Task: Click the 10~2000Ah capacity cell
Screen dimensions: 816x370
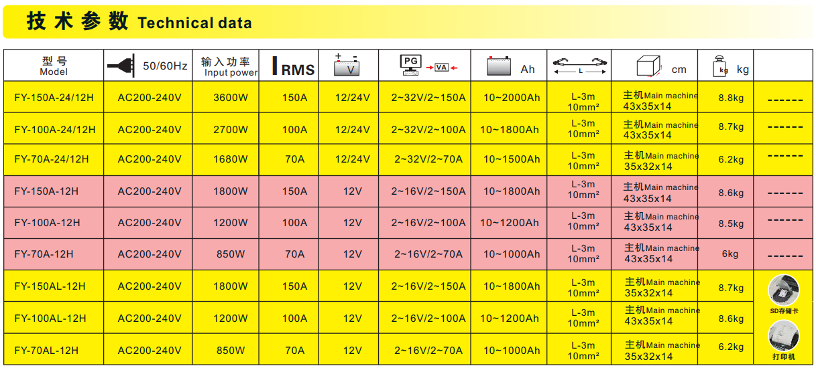Action: click(x=512, y=98)
